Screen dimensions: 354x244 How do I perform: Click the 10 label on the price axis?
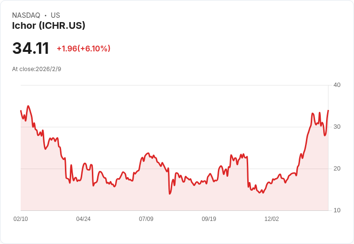[x=337, y=210]
